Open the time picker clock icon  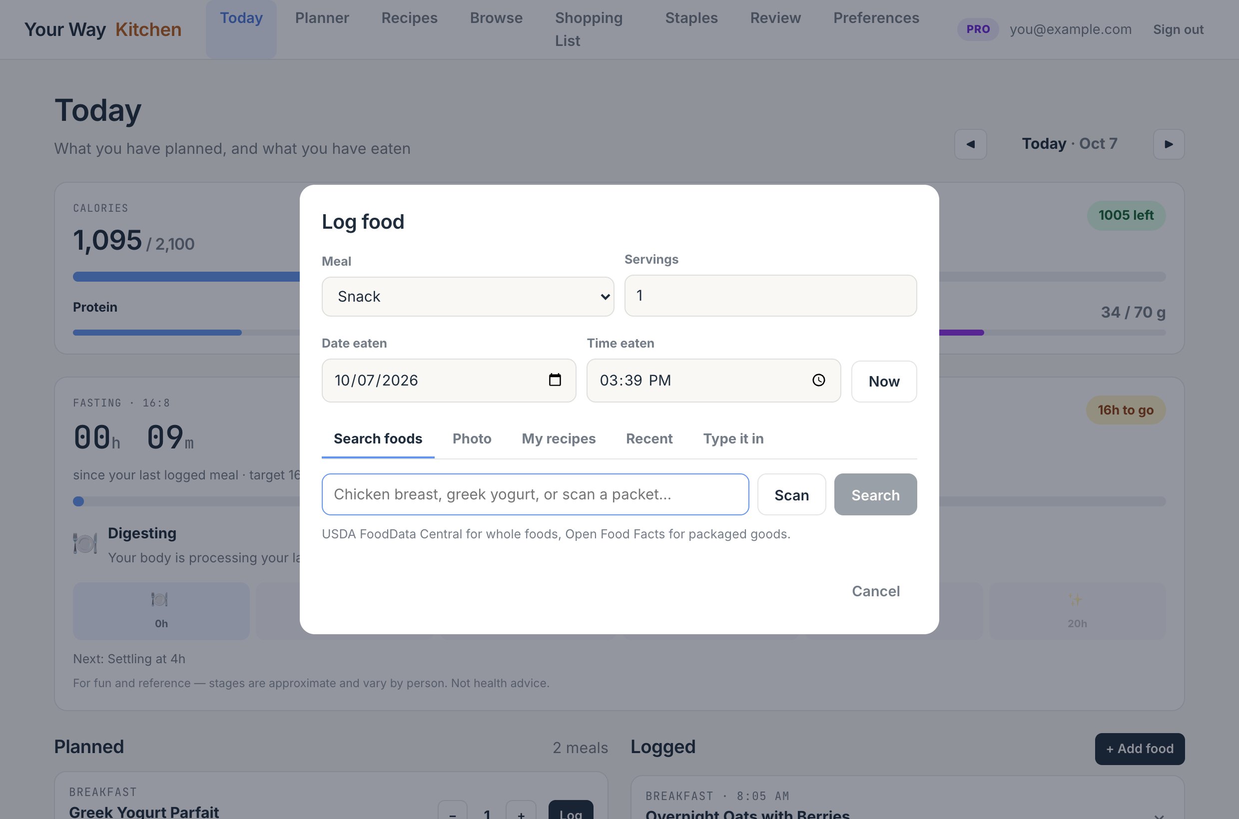pyautogui.click(x=818, y=380)
